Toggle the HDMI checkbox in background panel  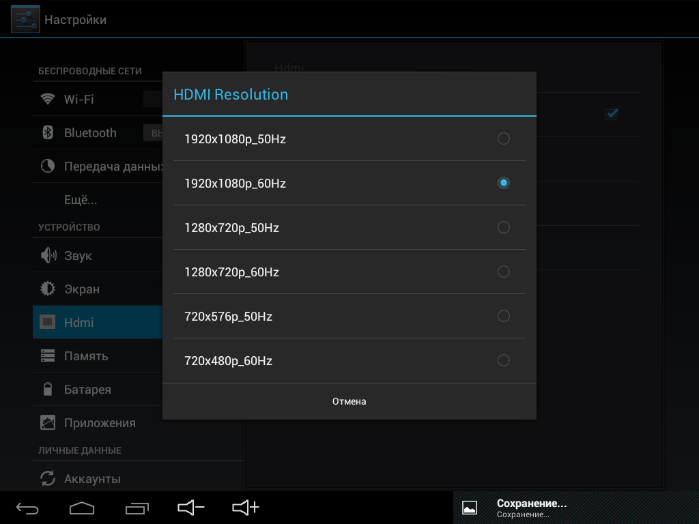612,114
